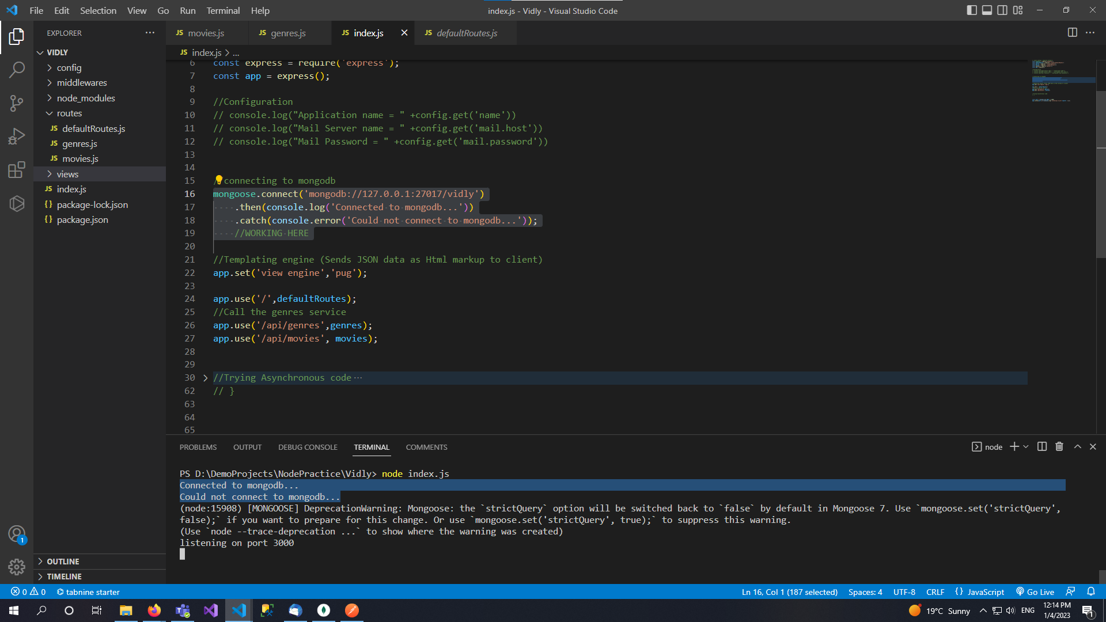Image resolution: width=1106 pixels, height=622 pixels.
Task: Click tabnine starter status bar item
Action: pyautogui.click(x=88, y=592)
